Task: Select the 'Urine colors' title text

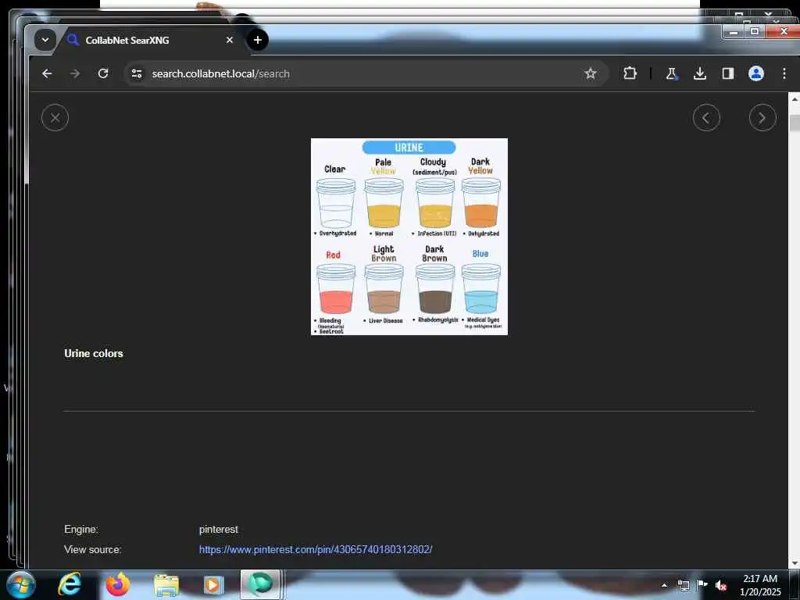Action: click(94, 353)
